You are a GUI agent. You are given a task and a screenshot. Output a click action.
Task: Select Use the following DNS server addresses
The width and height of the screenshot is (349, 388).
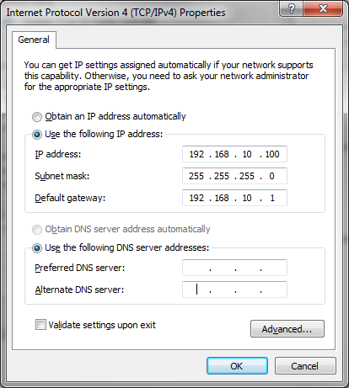37,248
